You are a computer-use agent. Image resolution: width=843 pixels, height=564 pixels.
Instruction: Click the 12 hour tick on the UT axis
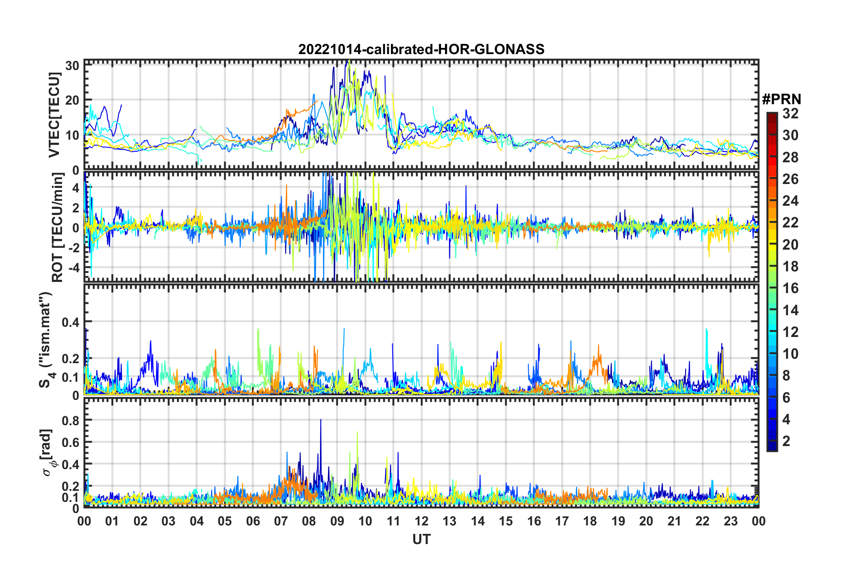[421, 521]
